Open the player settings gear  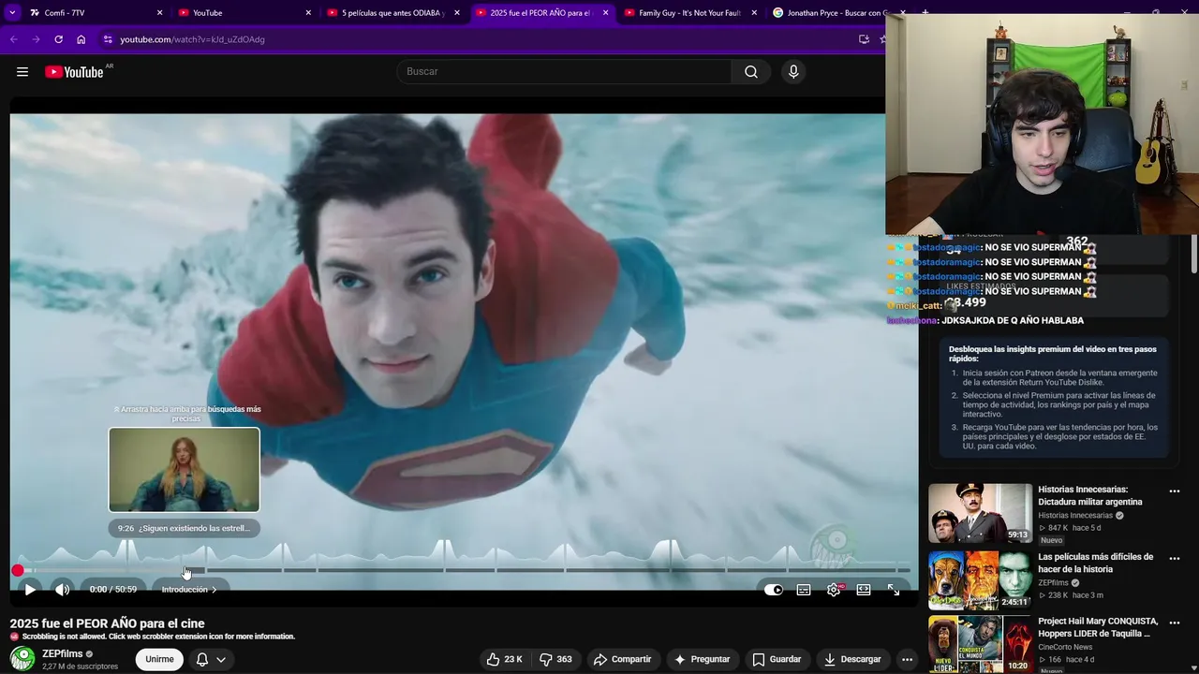tap(834, 590)
